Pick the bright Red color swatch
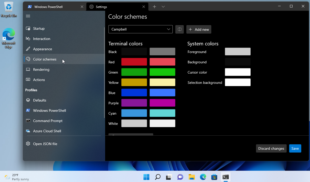 coord(162,62)
